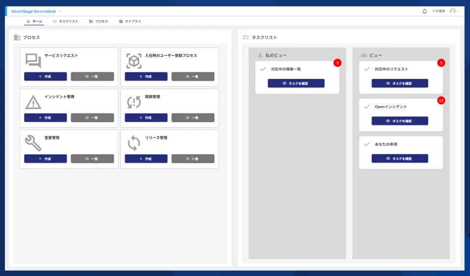Open the 変更管理 一覧 list
This screenshot has width=470, height=276.
pos(93,159)
